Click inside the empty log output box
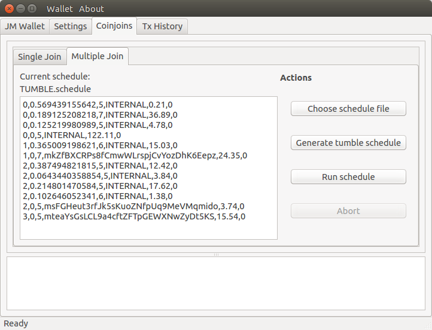This screenshot has width=432, height=330. pos(215,283)
